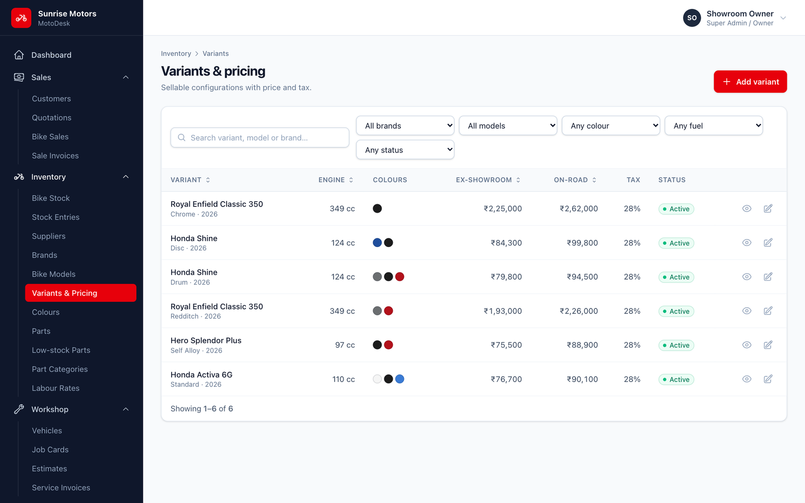Click the Add variant button
The image size is (805, 503).
tap(750, 81)
